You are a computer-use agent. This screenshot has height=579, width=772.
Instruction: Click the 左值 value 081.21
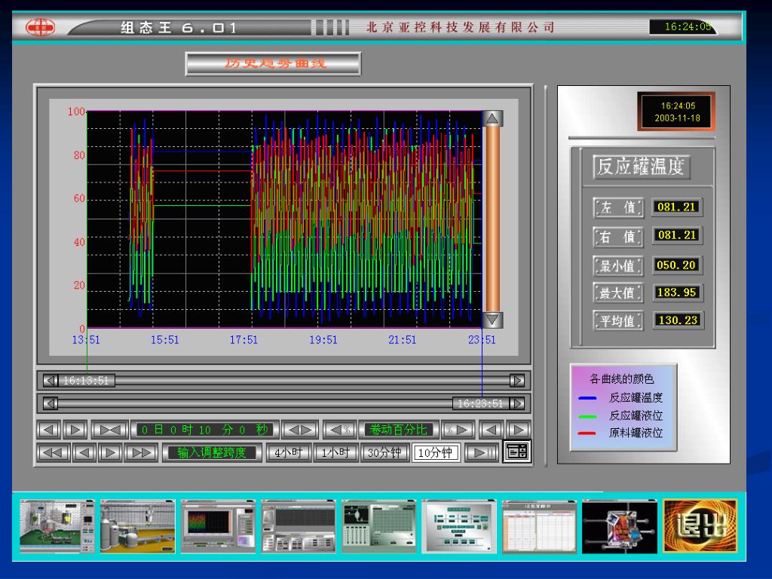[676, 207]
